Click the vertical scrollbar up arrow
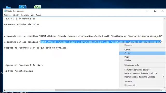Screen dimensions: 166x93 (x=164, y=18)
